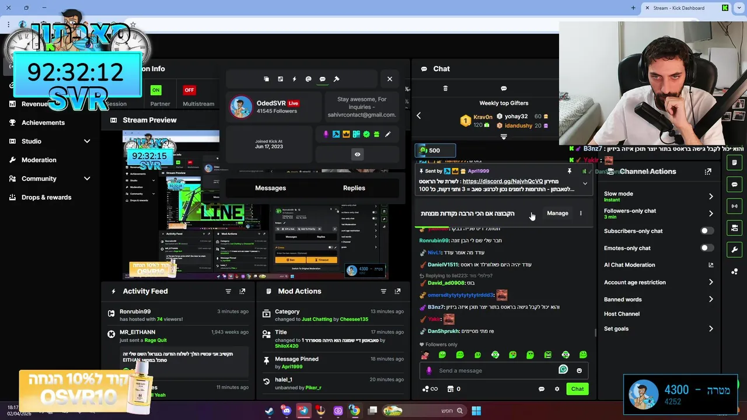Expand the Weekly top Gifters list
747x420 pixels.
(504, 137)
